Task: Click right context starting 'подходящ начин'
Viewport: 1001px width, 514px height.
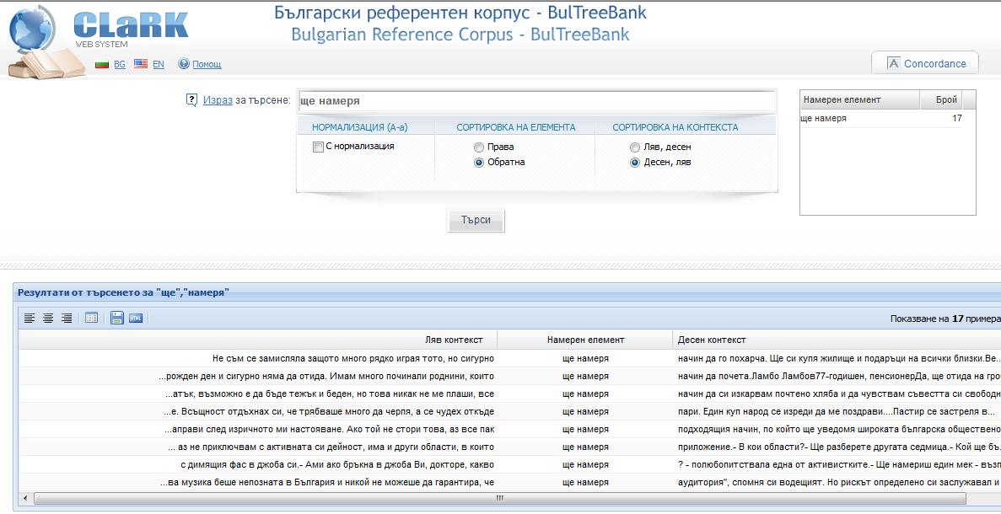Action: [x=839, y=430]
